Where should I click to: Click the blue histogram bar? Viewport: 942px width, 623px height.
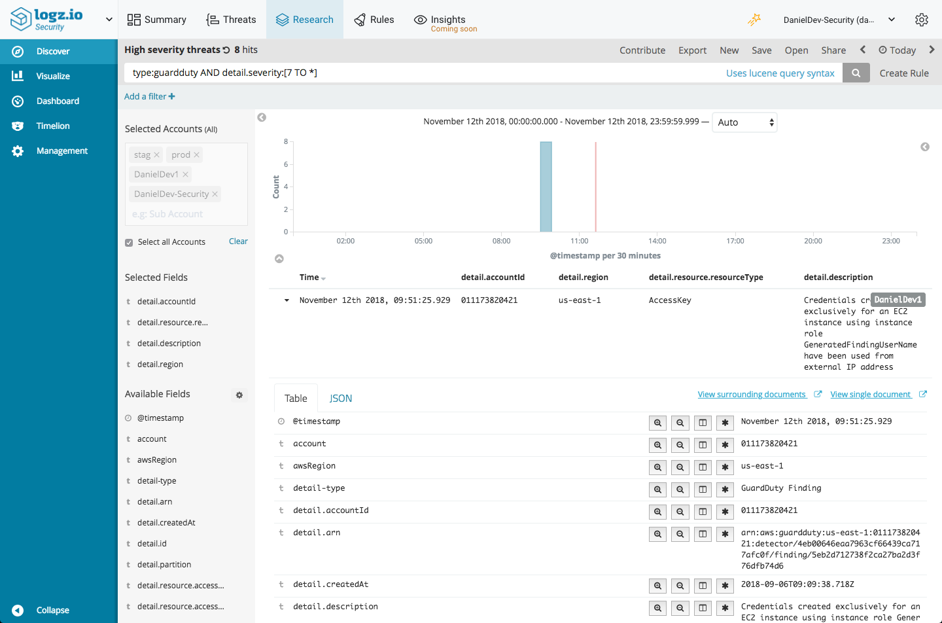(x=546, y=187)
